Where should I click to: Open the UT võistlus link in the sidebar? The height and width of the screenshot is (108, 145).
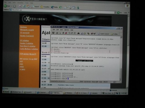(x=24, y=41)
